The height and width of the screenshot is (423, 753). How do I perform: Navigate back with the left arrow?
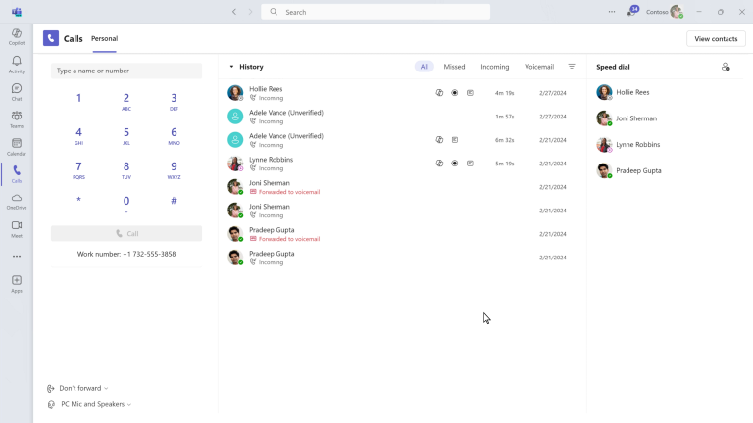[x=234, y=12]
